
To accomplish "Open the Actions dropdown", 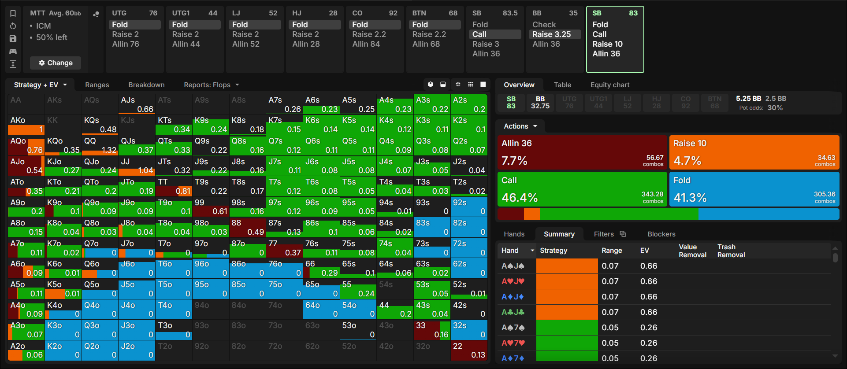I will [x=520, y=126].
